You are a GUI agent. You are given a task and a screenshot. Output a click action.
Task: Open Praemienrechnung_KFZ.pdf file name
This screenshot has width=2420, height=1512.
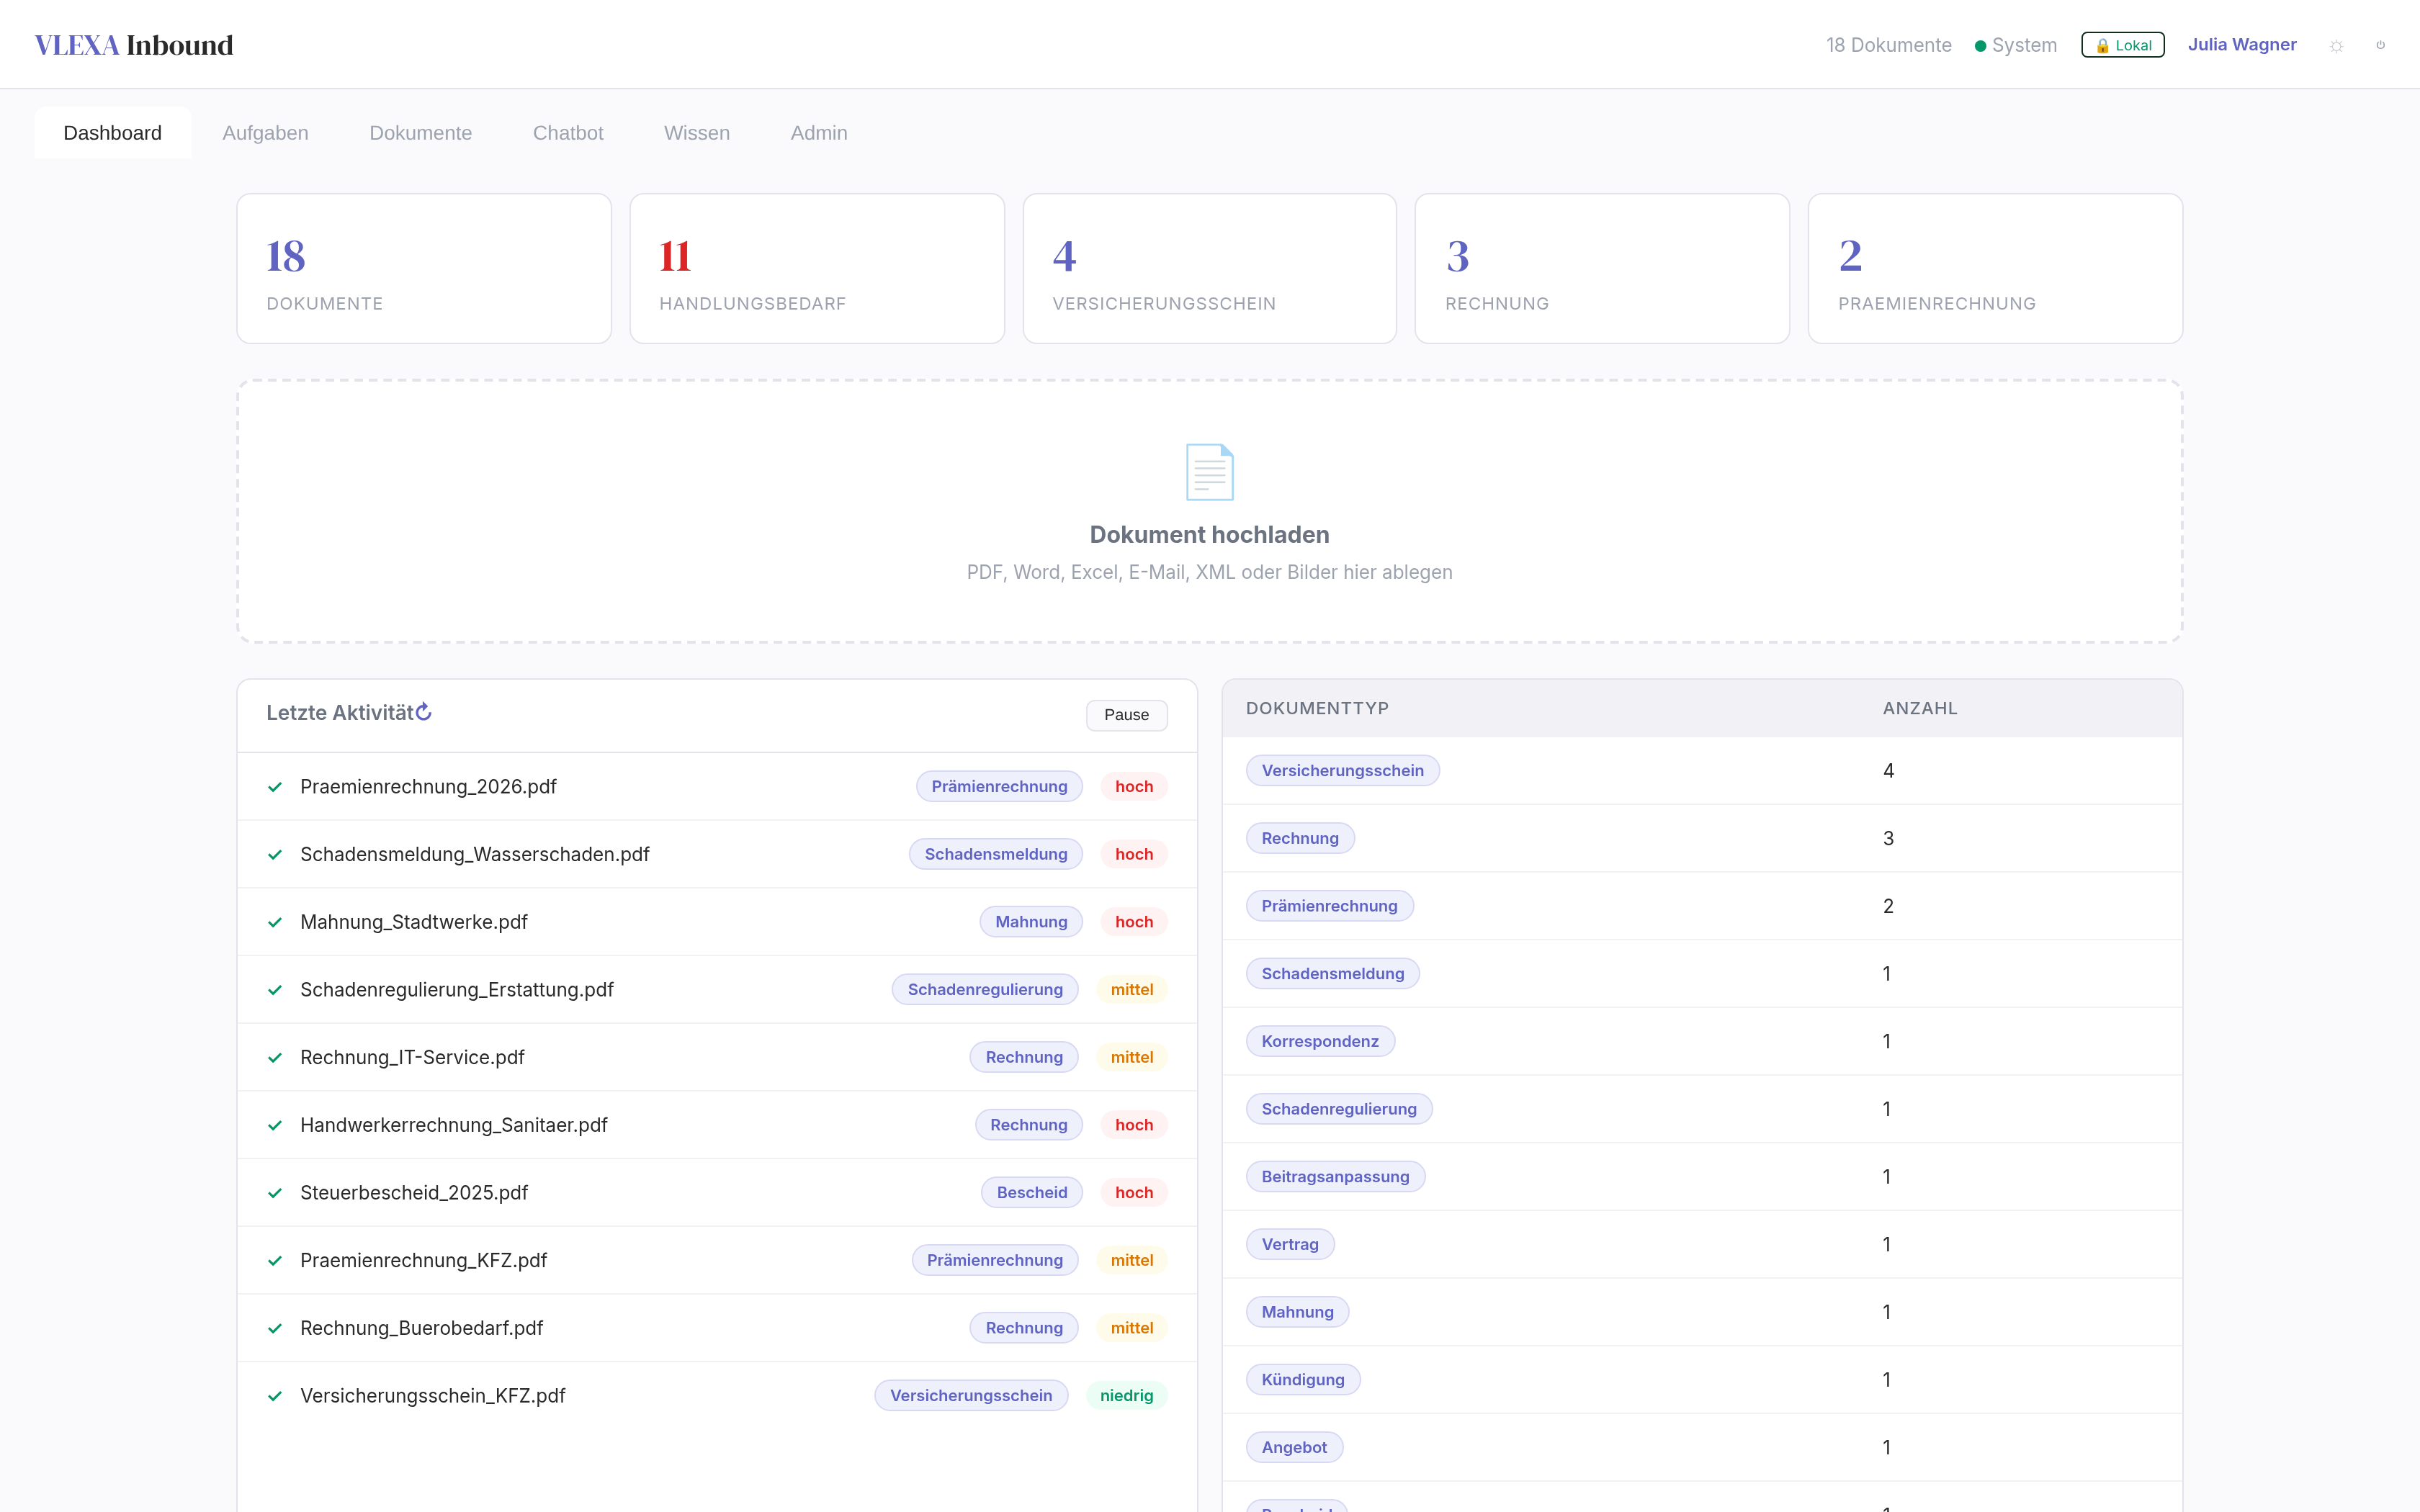tap(424, 1261)
